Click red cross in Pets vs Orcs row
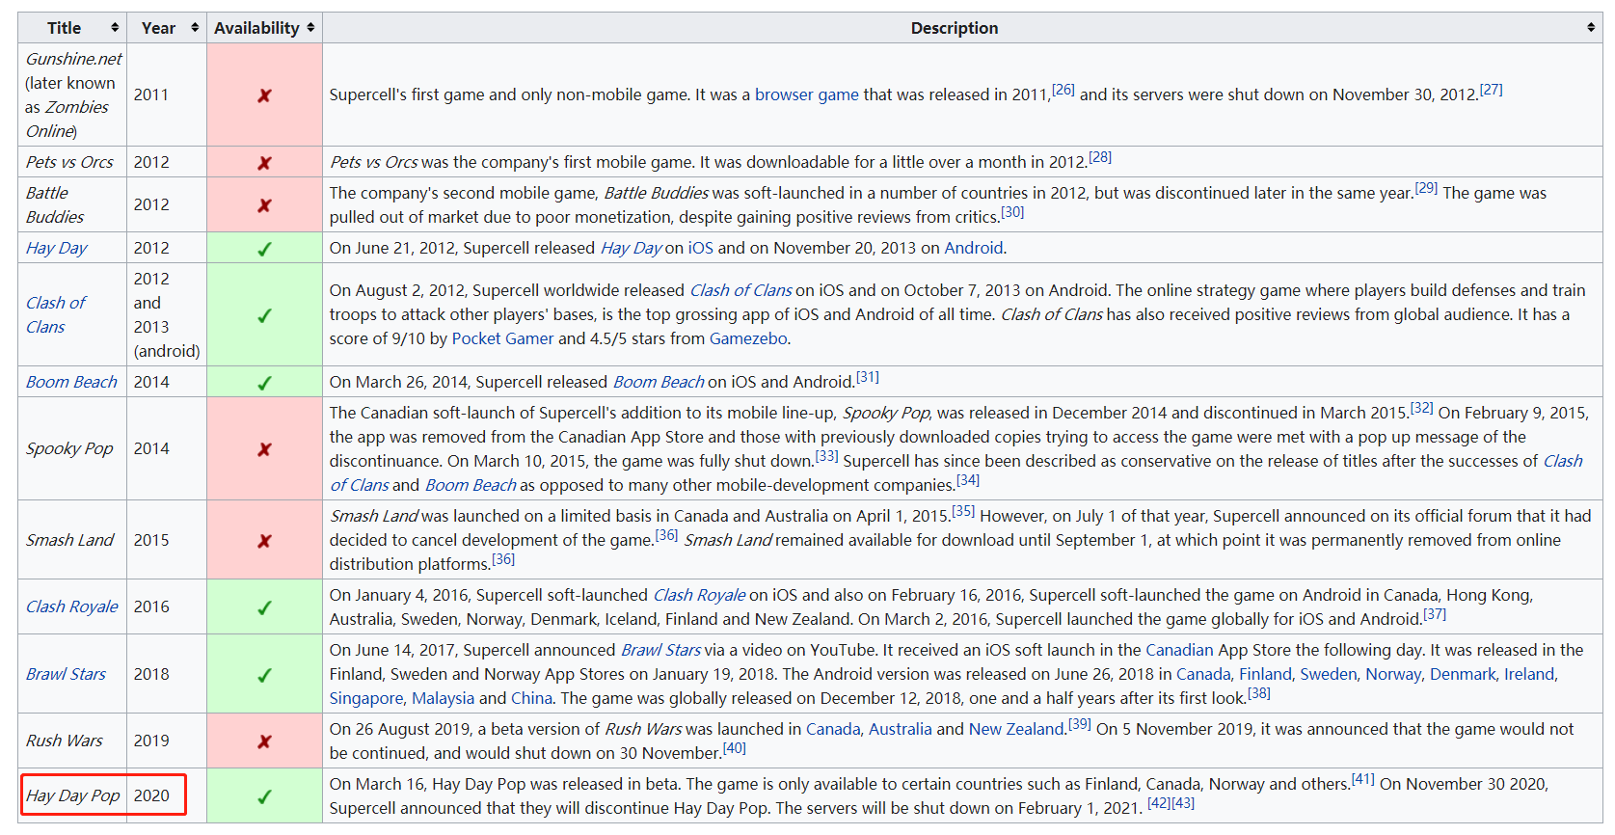The height and width of the screenshot is (835, 1615). tap(264, 163)
